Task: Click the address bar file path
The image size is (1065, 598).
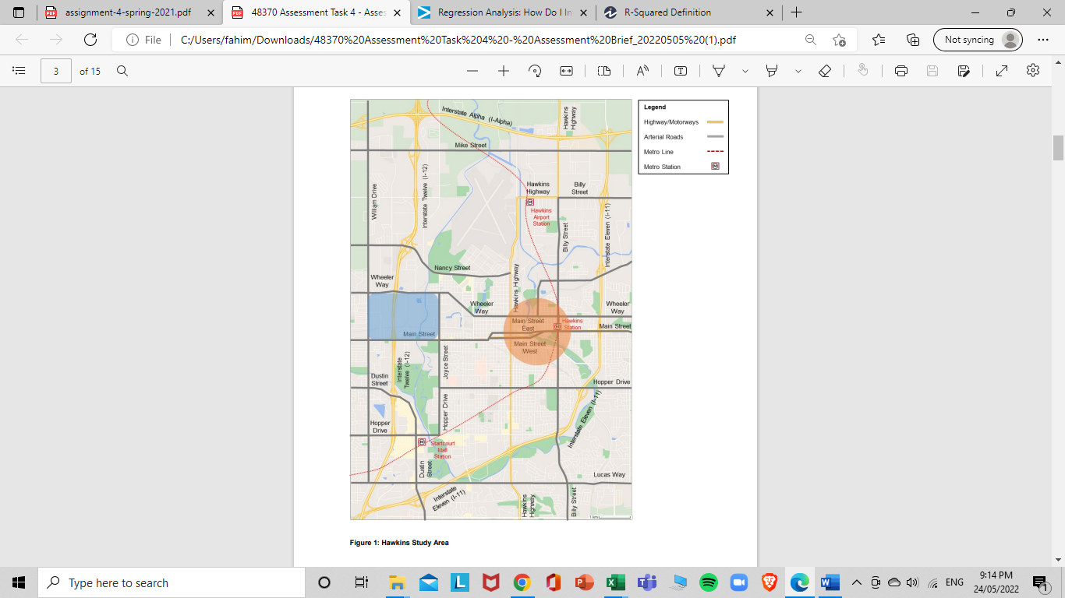Action: [458, 40]
